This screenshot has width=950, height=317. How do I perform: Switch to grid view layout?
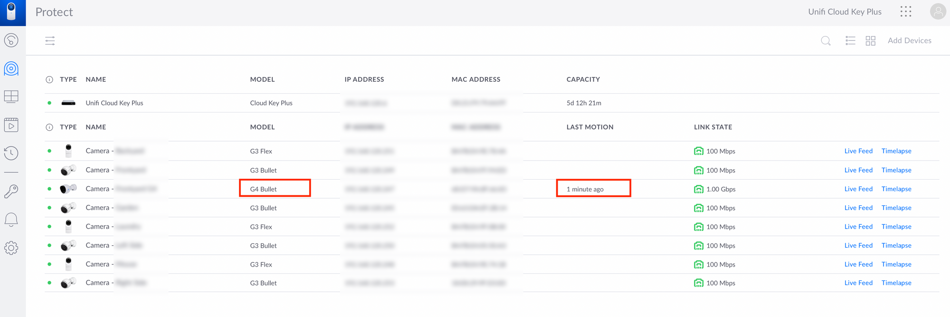[870, 41]
